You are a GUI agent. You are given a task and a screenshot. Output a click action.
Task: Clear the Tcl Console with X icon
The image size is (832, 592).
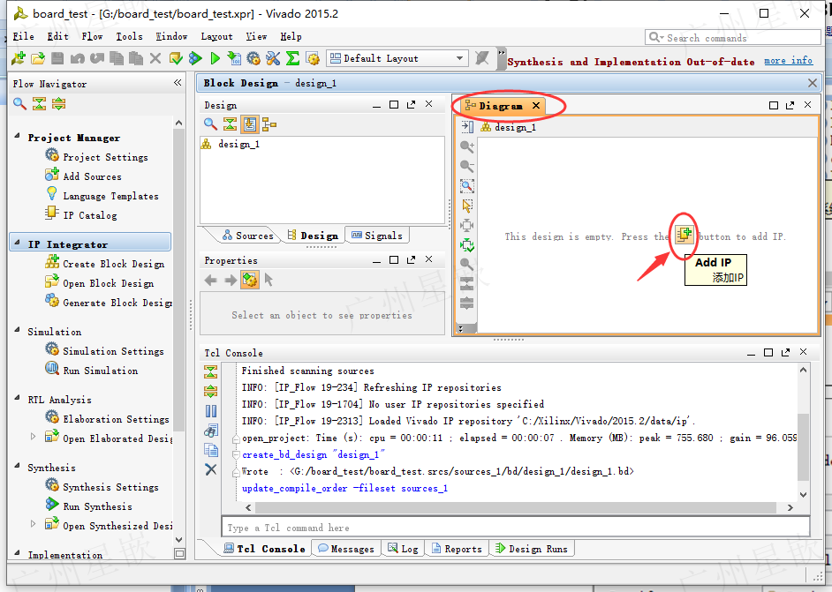pyautogui.click(x=211, y=469)
